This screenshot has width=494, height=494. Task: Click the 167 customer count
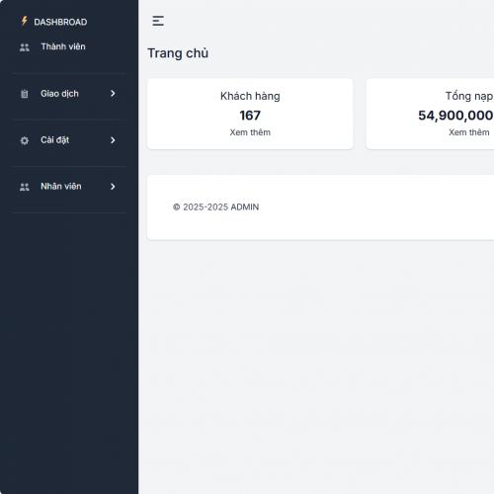250,116
